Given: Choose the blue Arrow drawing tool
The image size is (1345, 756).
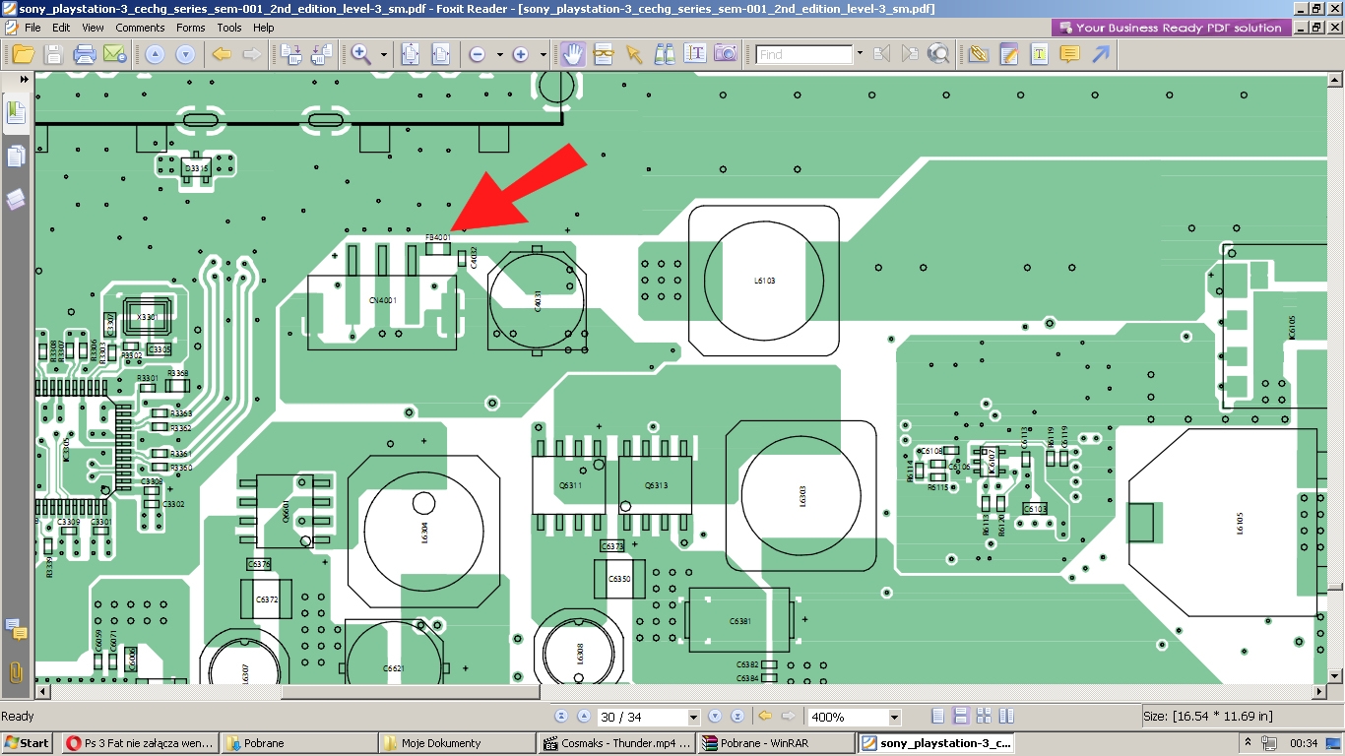Looking at the screenshot, I should click(x=1101, y=54).
